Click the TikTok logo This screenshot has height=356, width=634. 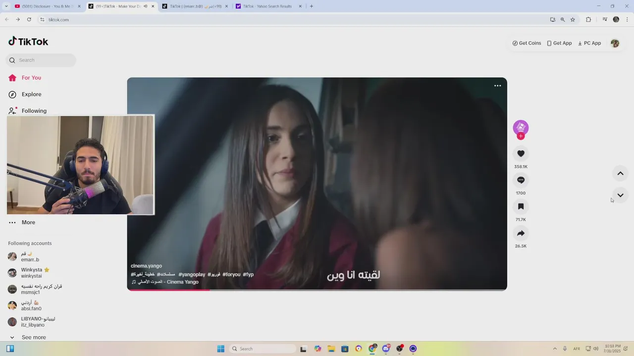(x=28, y=42)
